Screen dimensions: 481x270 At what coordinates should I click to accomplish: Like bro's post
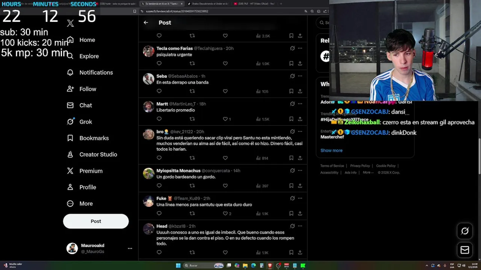(225, 158)
